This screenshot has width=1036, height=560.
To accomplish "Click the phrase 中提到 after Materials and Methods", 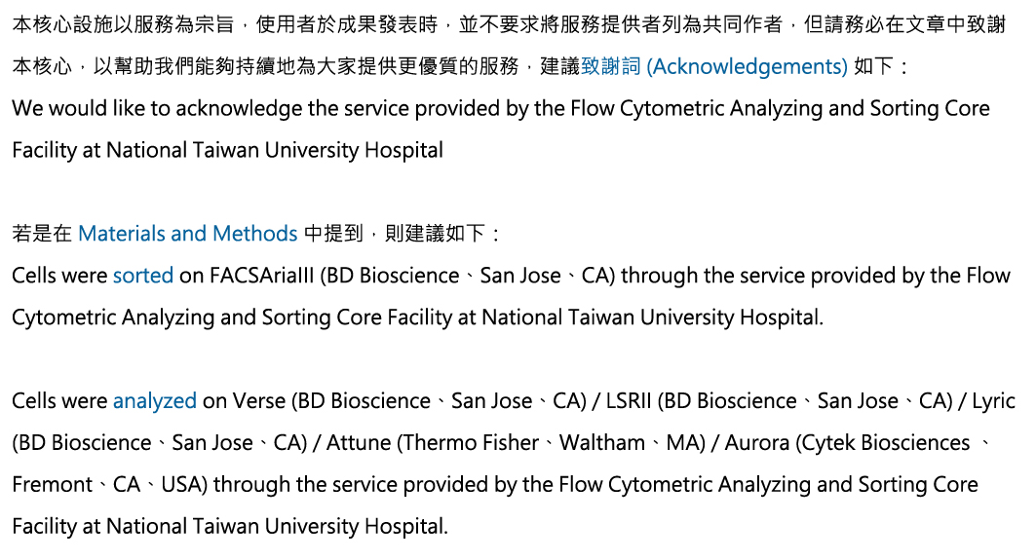I will [333, 234].
